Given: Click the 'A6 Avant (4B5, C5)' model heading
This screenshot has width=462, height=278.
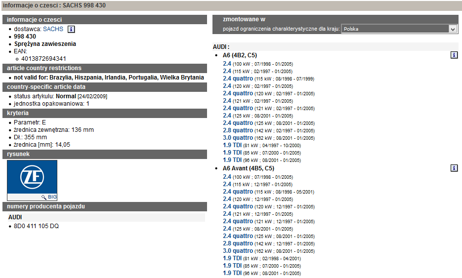Looking at the screenshot, I should (x=249, y=168).
